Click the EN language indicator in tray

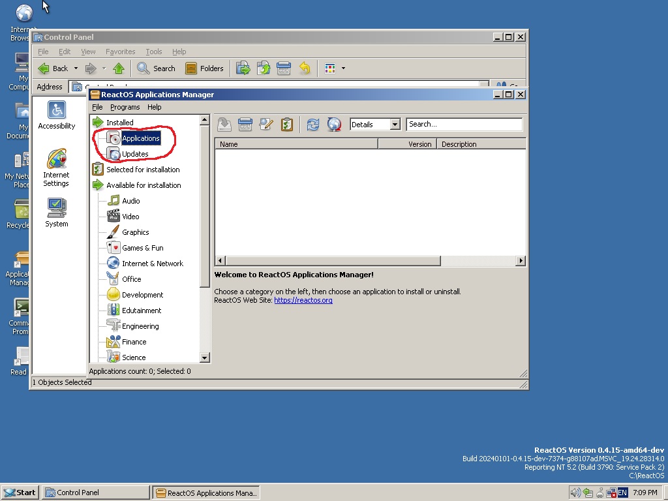point(622,493)
